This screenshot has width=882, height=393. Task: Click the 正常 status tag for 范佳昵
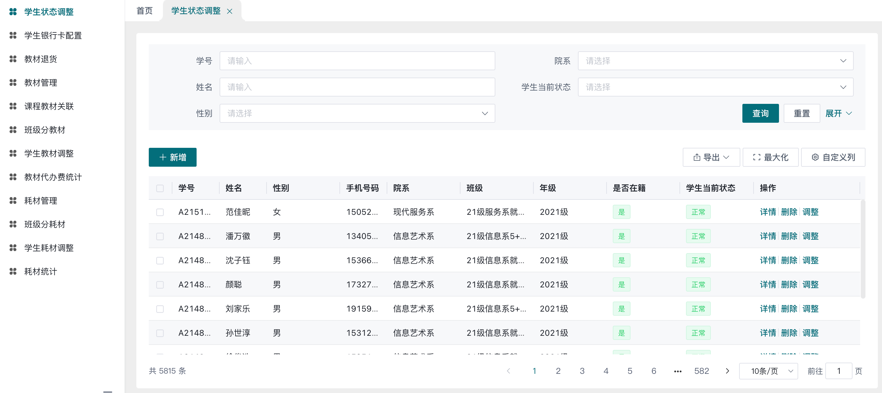pos(698,212)
